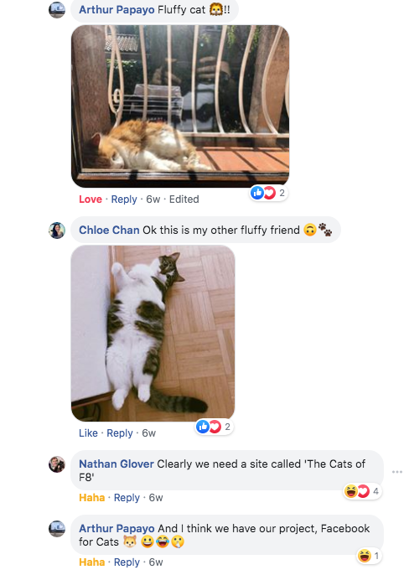This screenshot has height=575, width=409.
Task: Toggle Haha reaction on Nathan Glover's comment
Action: click(91, 498)
